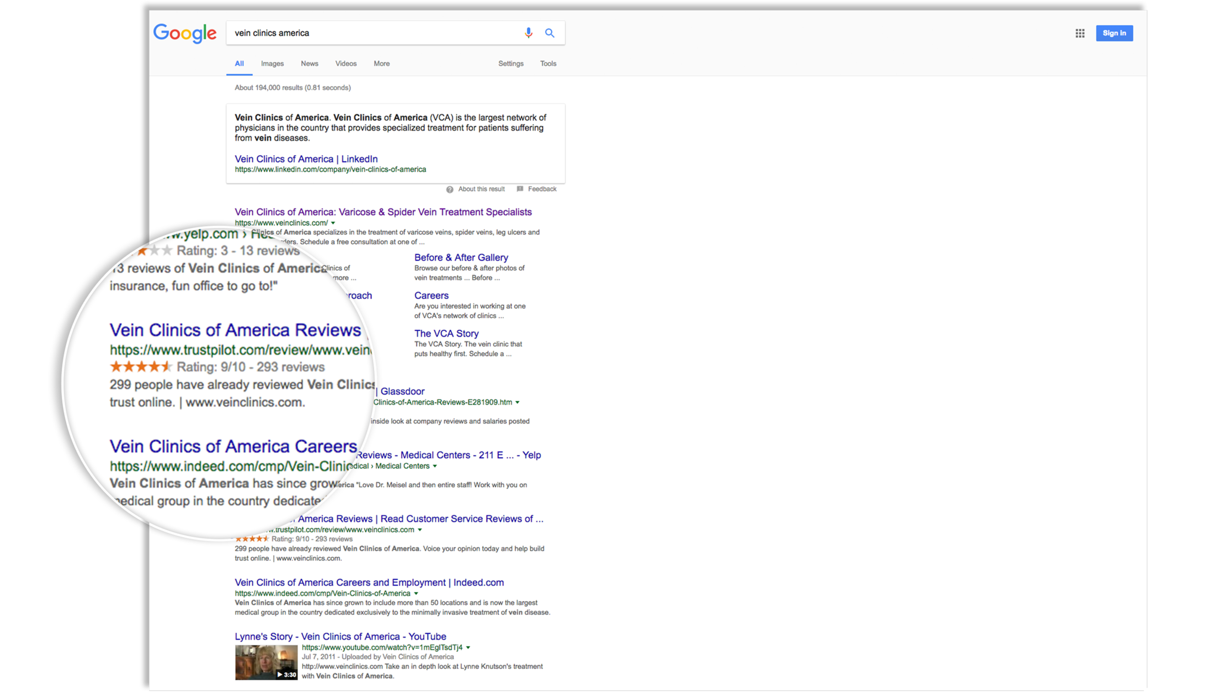Expand the arrow beside Glassdoor Reviews-E281909 URL
The image size is (1213, 696).
click(517, 402)
